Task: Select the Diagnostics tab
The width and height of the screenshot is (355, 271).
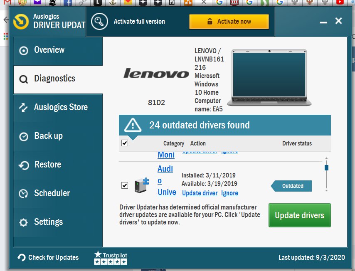Action: coord(58,79)
